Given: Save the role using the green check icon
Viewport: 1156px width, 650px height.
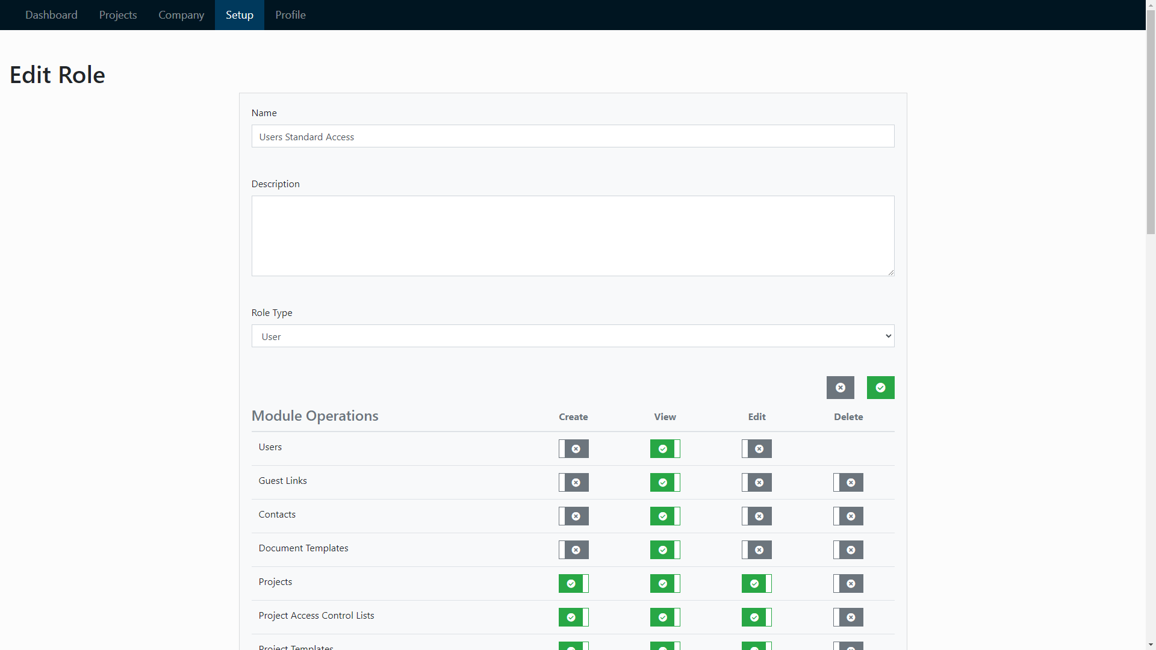Looking at the screenshot, I should click(x=880, y=388).
